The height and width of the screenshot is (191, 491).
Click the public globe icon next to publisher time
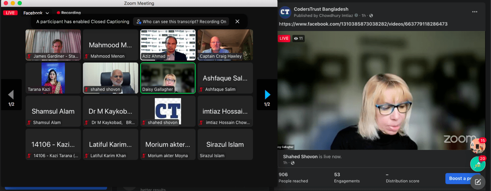click(371, 16)
